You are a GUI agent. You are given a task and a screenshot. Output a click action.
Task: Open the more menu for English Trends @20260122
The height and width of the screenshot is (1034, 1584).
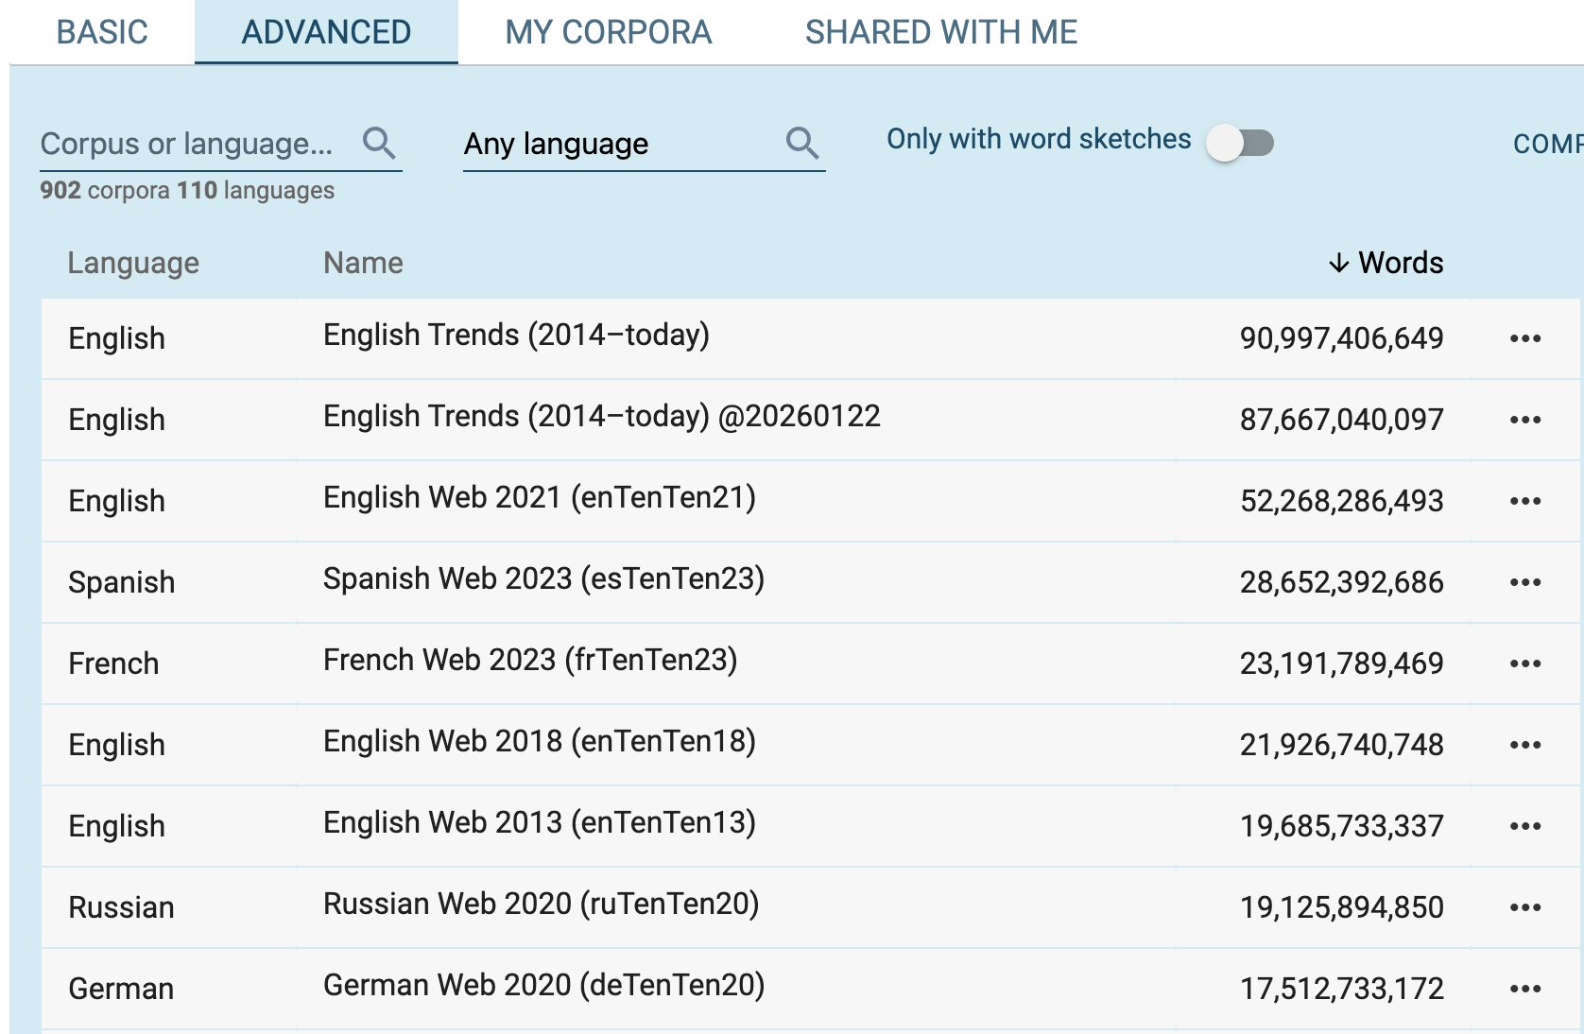click(1524, 420)
